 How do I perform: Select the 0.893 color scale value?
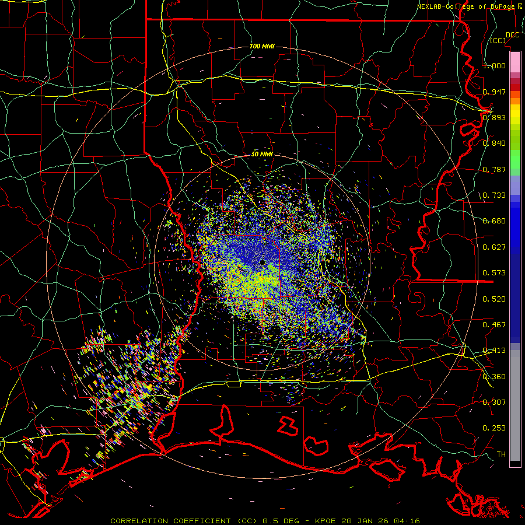point(494,117)
